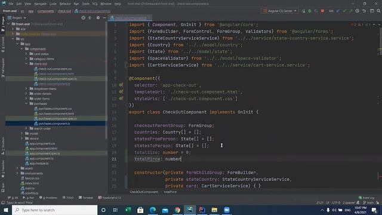Open WebStorm from the Windows taskbar
Screen dimensions: 382x215
coord(190,210)
